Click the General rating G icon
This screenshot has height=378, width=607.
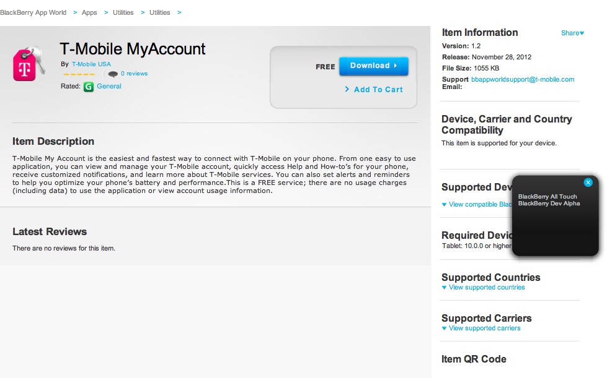(89, 87)
